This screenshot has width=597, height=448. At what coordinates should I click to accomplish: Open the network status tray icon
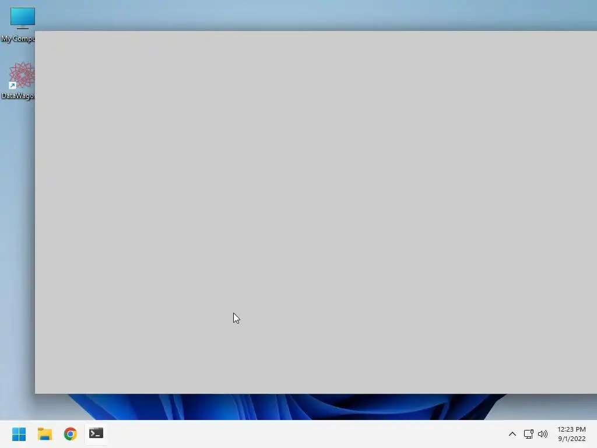[x=528, y=434]
